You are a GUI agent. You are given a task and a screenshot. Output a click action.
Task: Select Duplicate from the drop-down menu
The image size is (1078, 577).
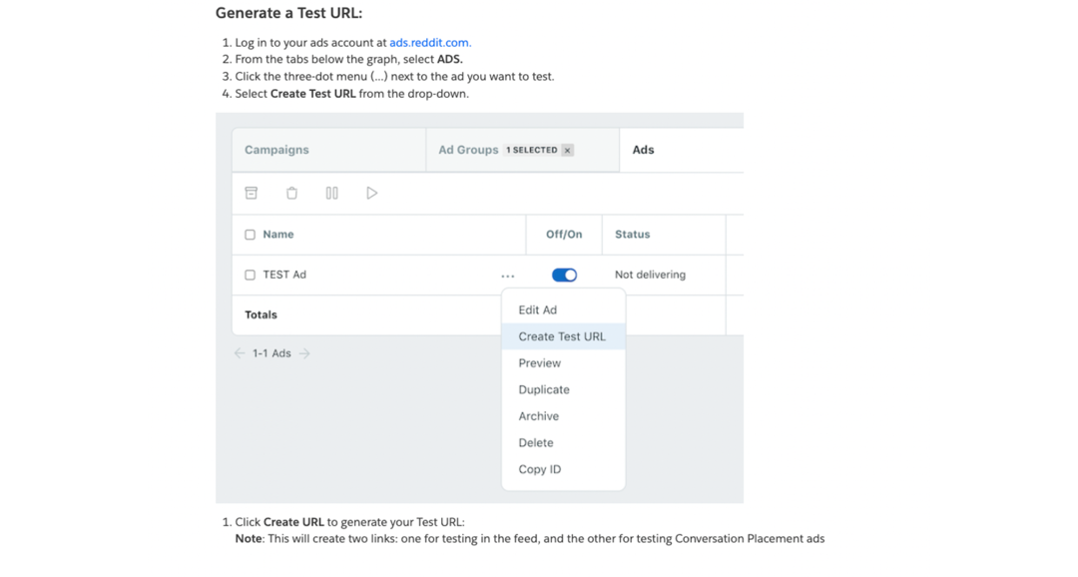[x=543, y=389]
